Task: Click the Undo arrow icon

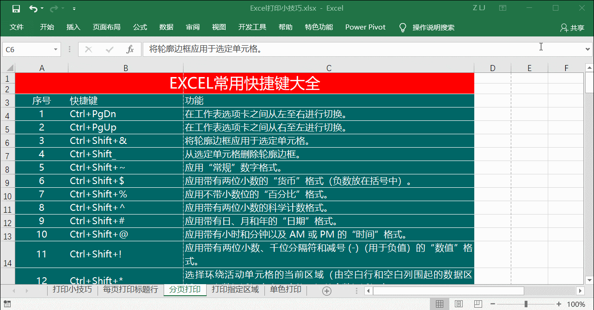Action: [x=33, y=8]
